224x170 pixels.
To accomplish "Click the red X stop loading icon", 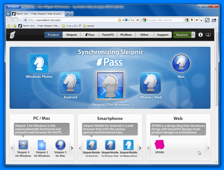I will pyautogui.click(x=138, y=20).
